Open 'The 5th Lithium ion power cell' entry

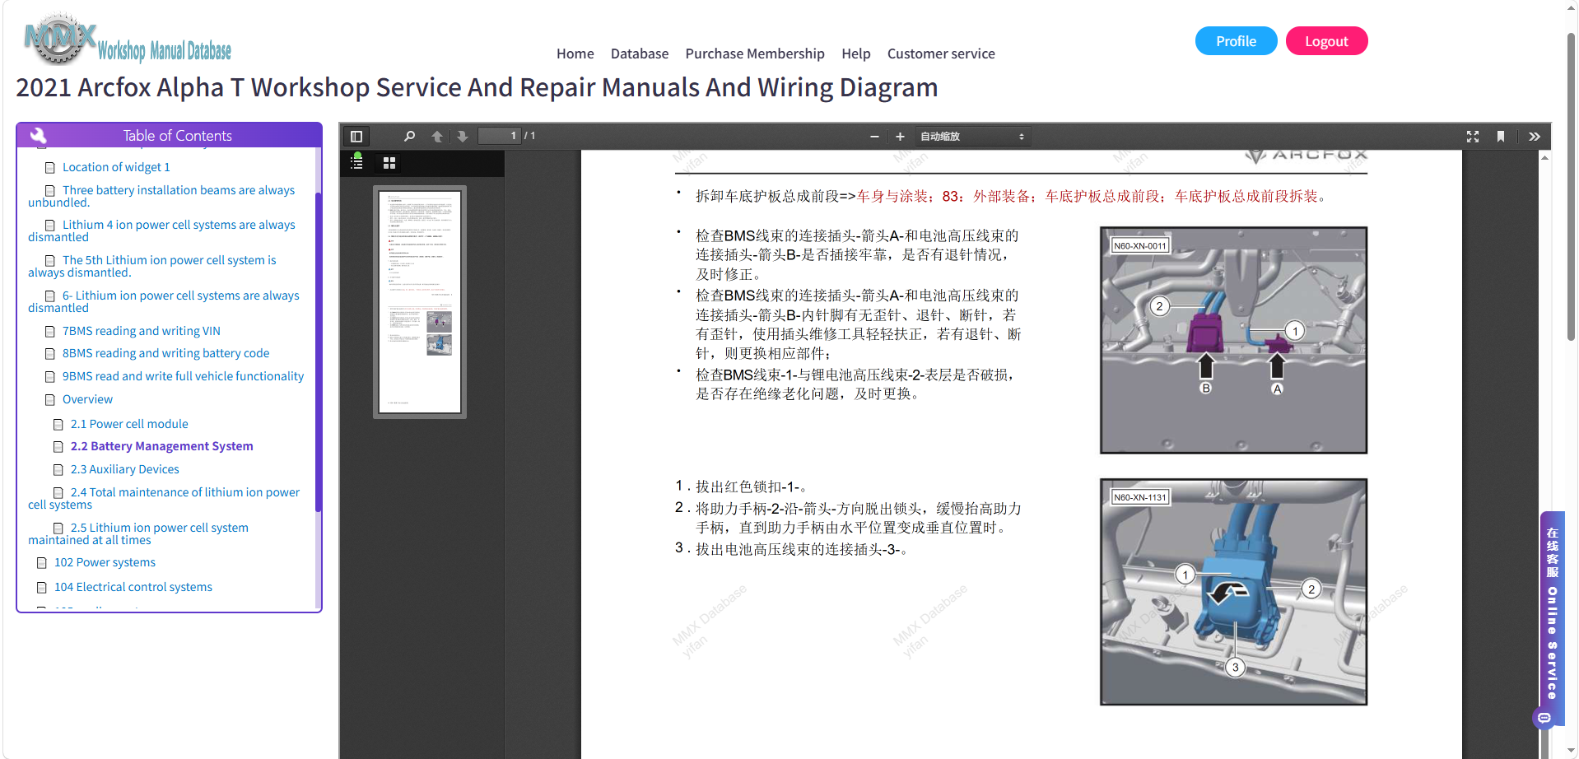coord(152,266)
